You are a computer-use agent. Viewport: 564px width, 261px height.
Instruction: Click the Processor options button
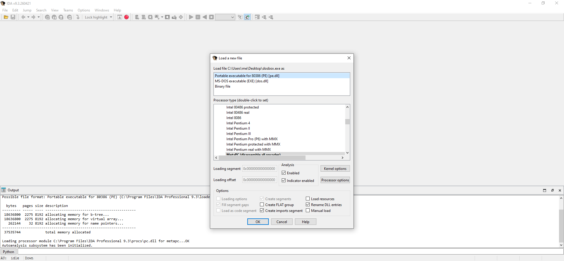(335, 180)
